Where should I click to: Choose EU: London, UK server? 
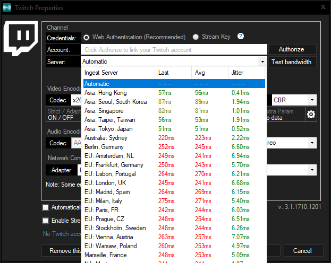tap(174, 183)
